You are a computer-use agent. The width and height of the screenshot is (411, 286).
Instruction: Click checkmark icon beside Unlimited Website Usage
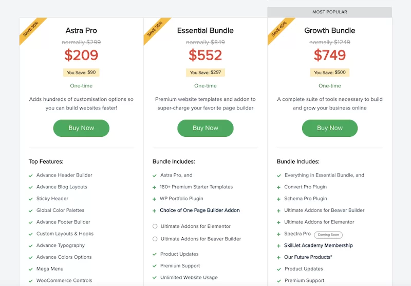155,278
